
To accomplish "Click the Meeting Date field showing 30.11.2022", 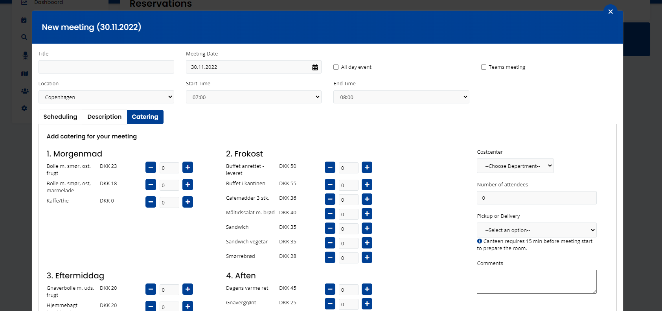I will (254, 67).
